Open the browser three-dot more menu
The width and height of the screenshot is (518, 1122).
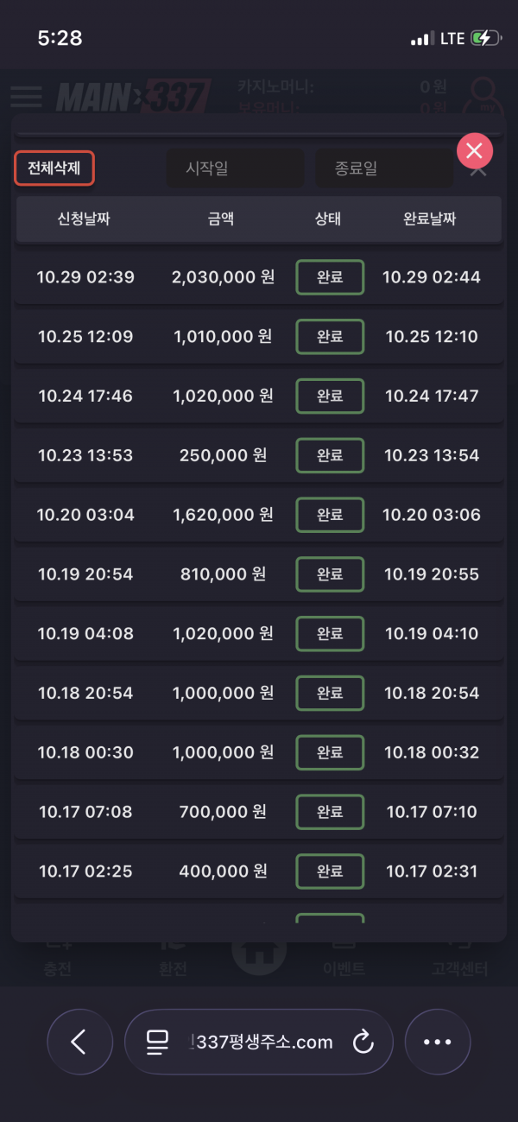tap(437, 1042)
